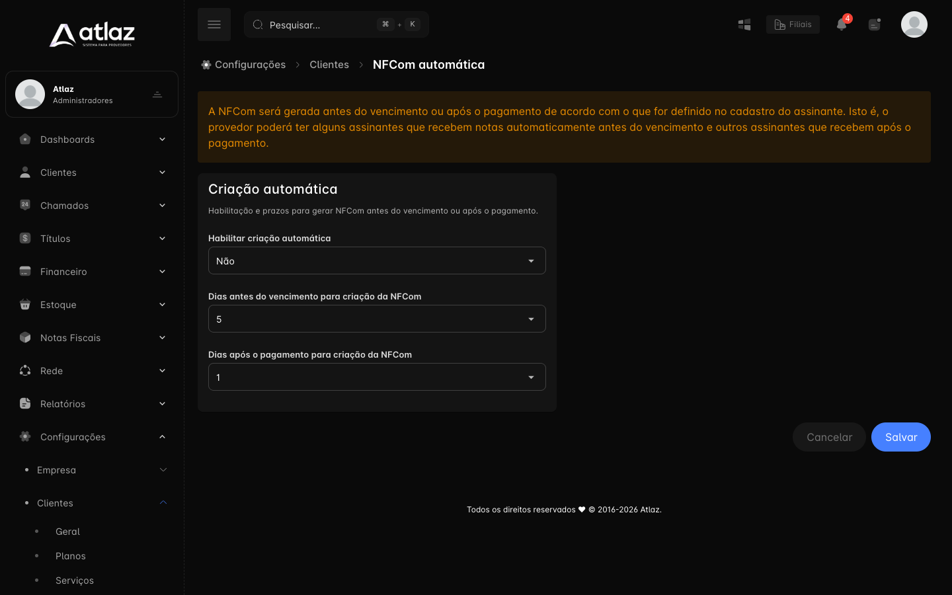Click the Chamados 24 icon

click(25, 205)
